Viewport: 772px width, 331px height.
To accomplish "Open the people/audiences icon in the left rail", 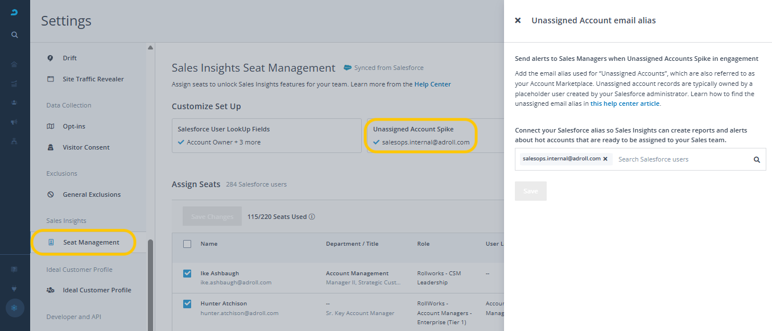I will click(x=14, y=102).
